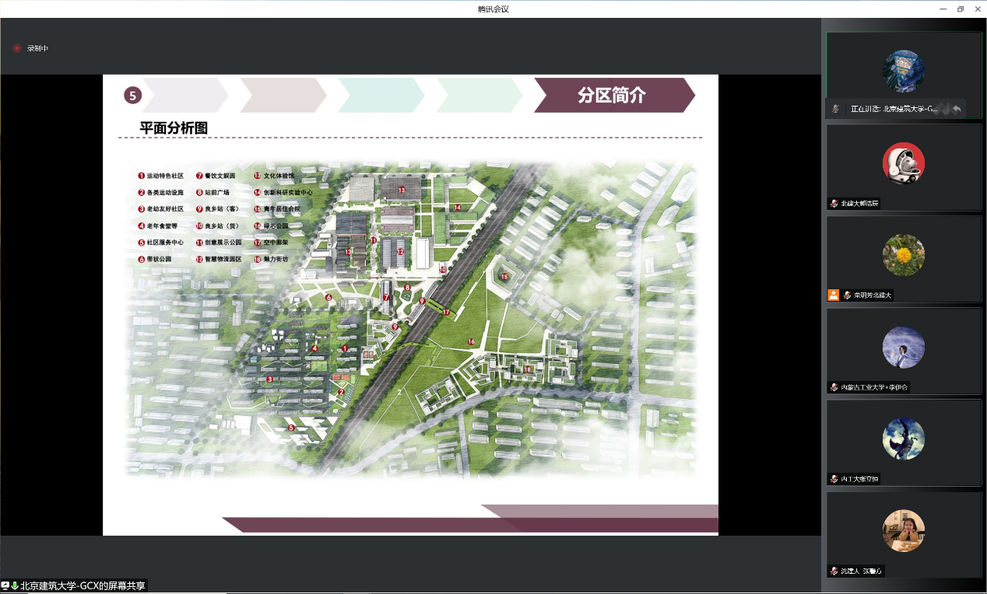Click the muted mic icon beside 荣玥芳北建大

pyautogui.click(x=847, y=295)
